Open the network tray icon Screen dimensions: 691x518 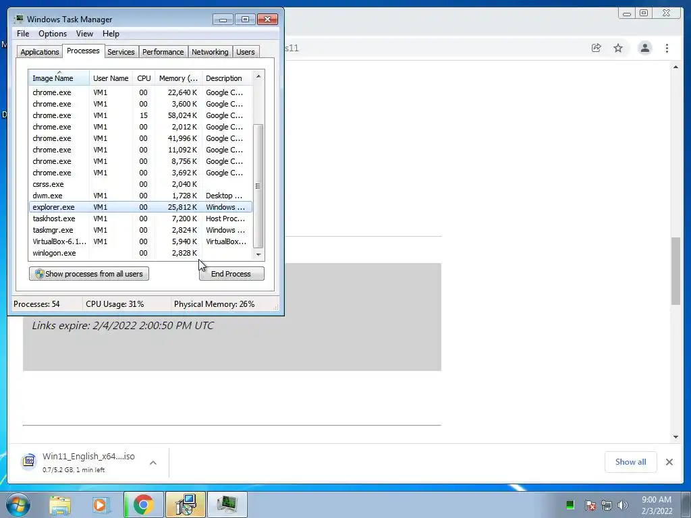607,505
